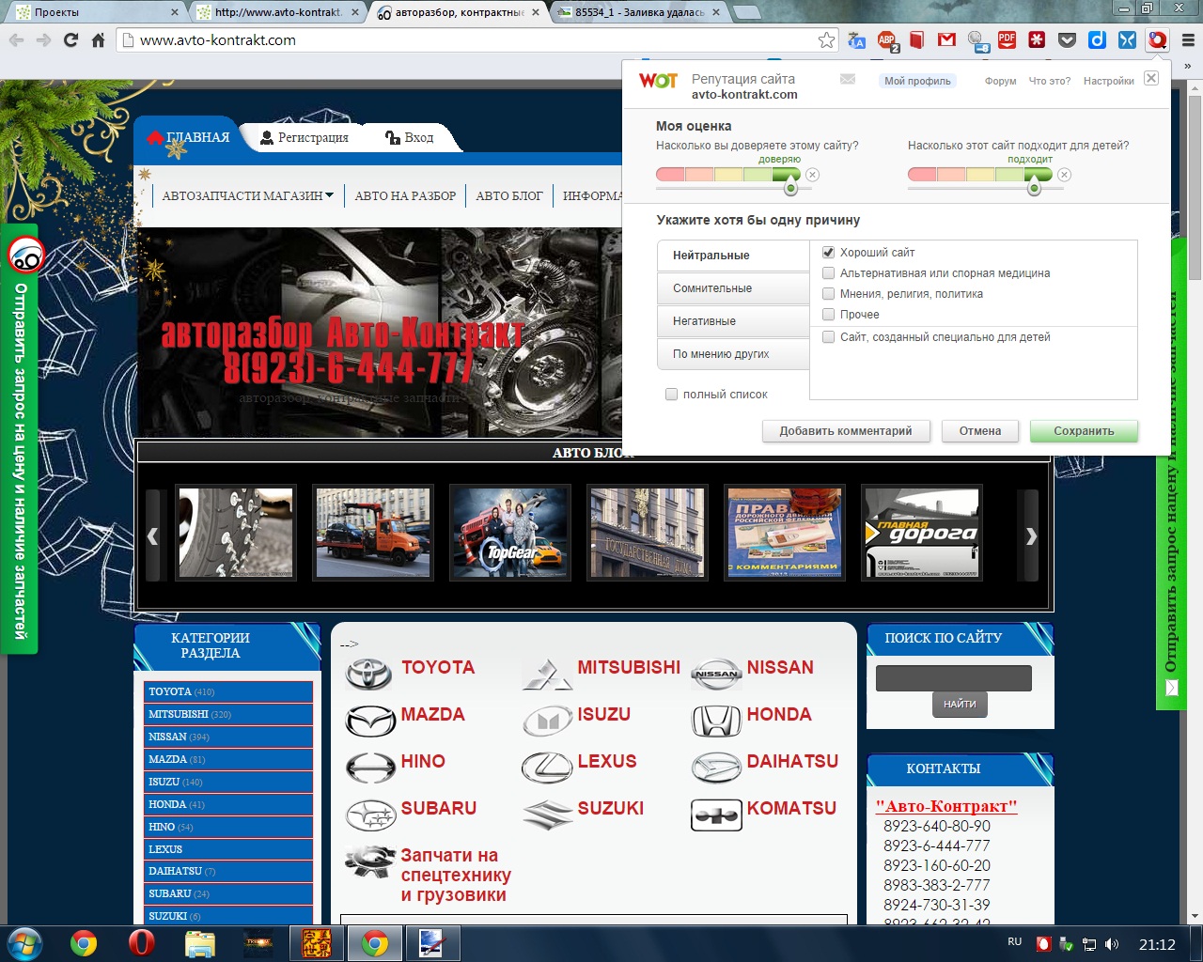Click the Pocket extension icon
This screenshot has height=962, width=1203.
pyautogui.click(x=1067, y=40)
